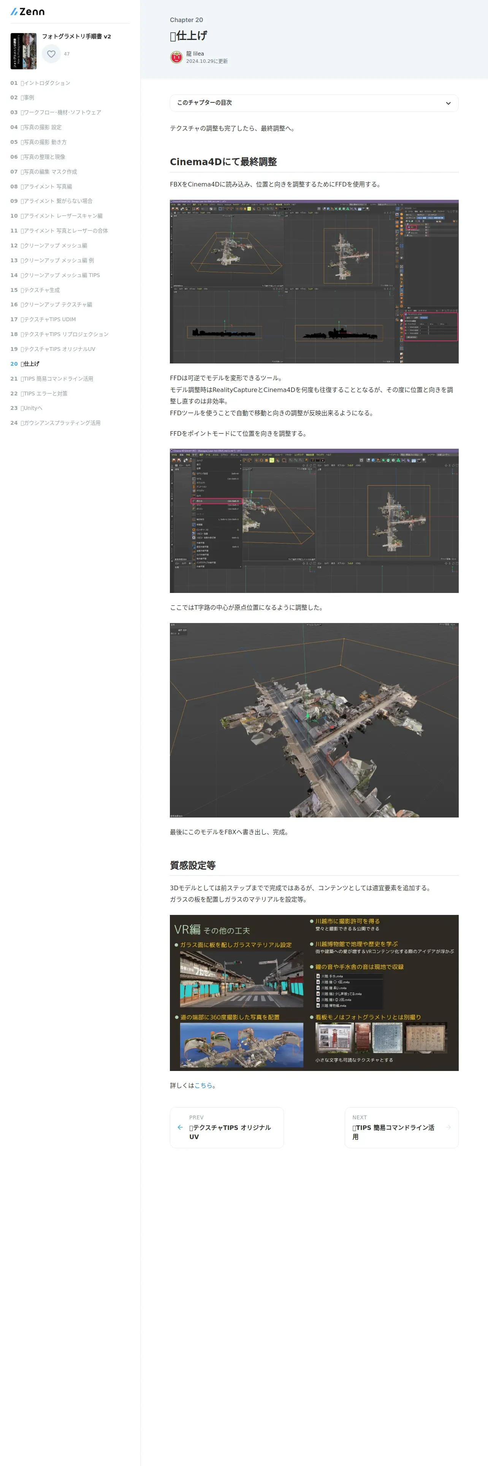Image resolution: width=488 pixels, height=1466 pixels.
Task: Open the book cover thumbnail
Action: [x=23, y=51]
